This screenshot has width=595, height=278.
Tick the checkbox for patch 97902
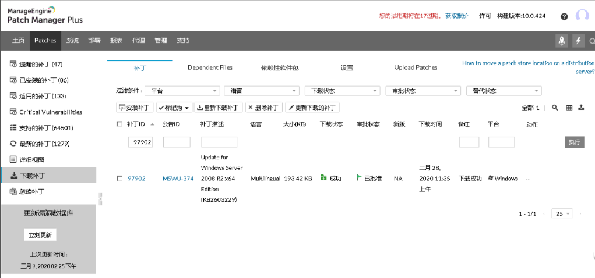(x=119, y=179)
